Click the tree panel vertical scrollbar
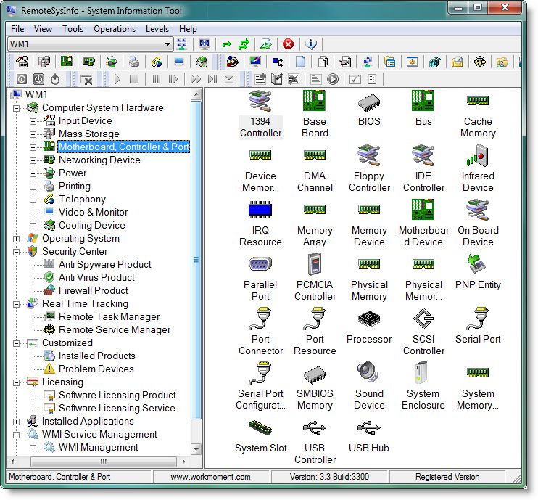538x500 pixels. click(196, 259)
